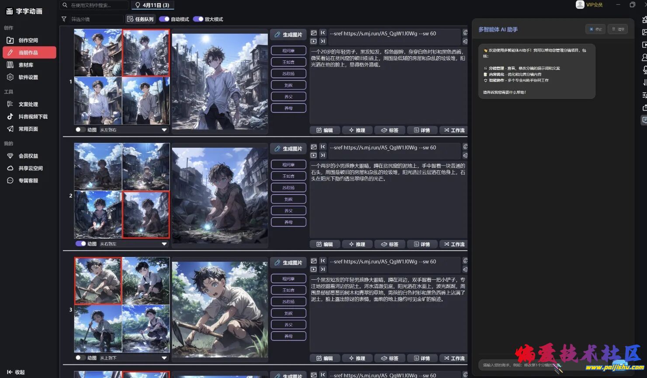Click the filter funnel icon
647x378 pixels.
(64, 19)
